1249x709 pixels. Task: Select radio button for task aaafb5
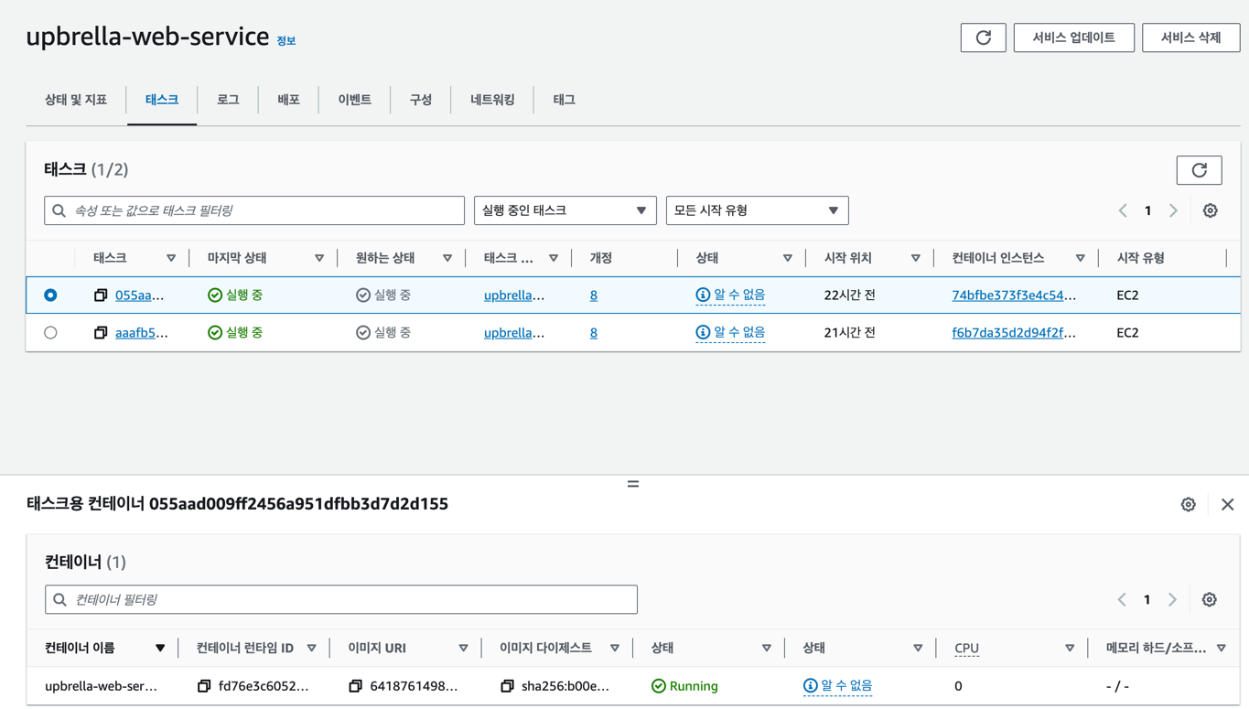(50, 333)
